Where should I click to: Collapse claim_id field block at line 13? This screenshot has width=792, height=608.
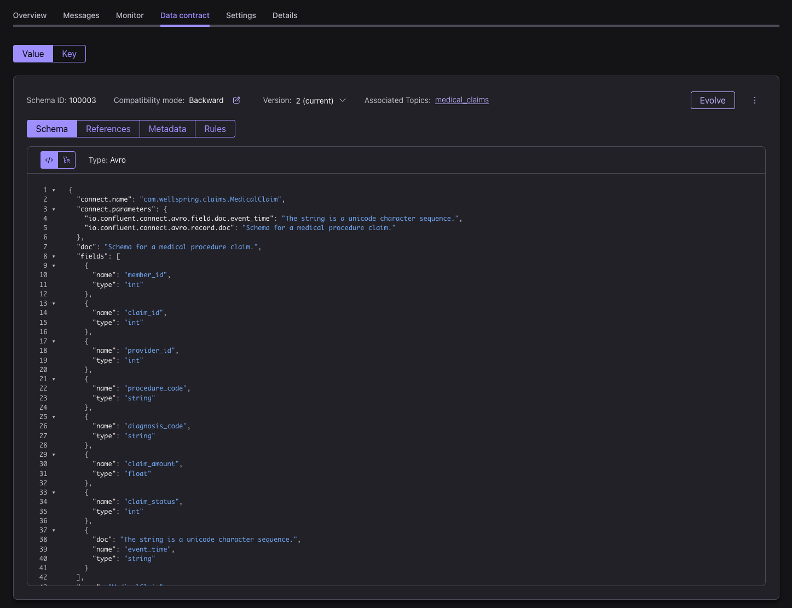click(x=54, y=303)
